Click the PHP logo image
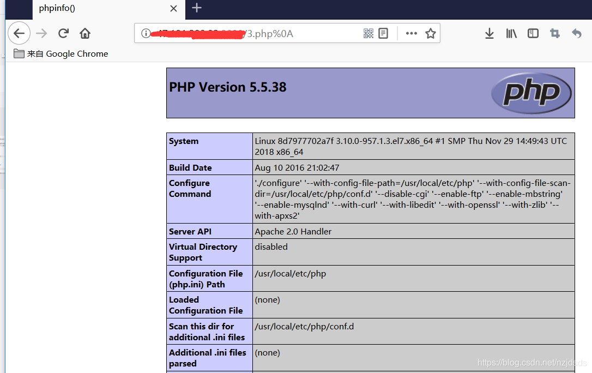 (x=531, y=93)
